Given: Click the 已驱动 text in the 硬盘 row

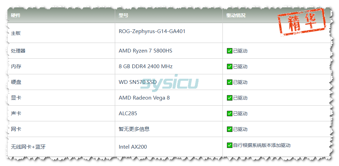Looking at the screenshot, I should 240,82.
